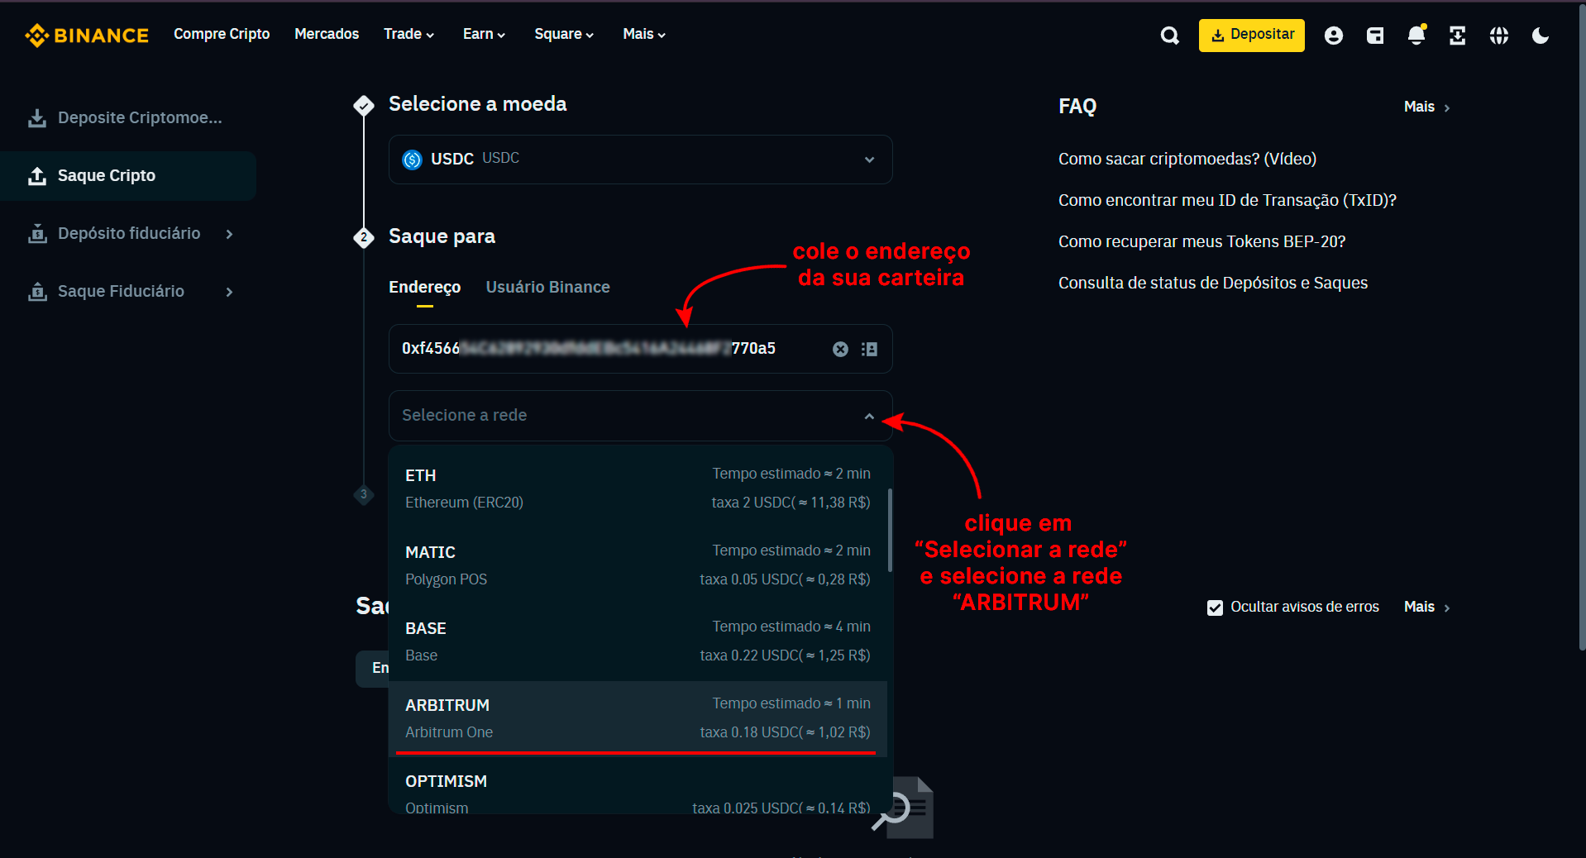Screen dimensions: 1586x858
Task: Select the MATIC Polygon POS network
Action: [638, 565]
